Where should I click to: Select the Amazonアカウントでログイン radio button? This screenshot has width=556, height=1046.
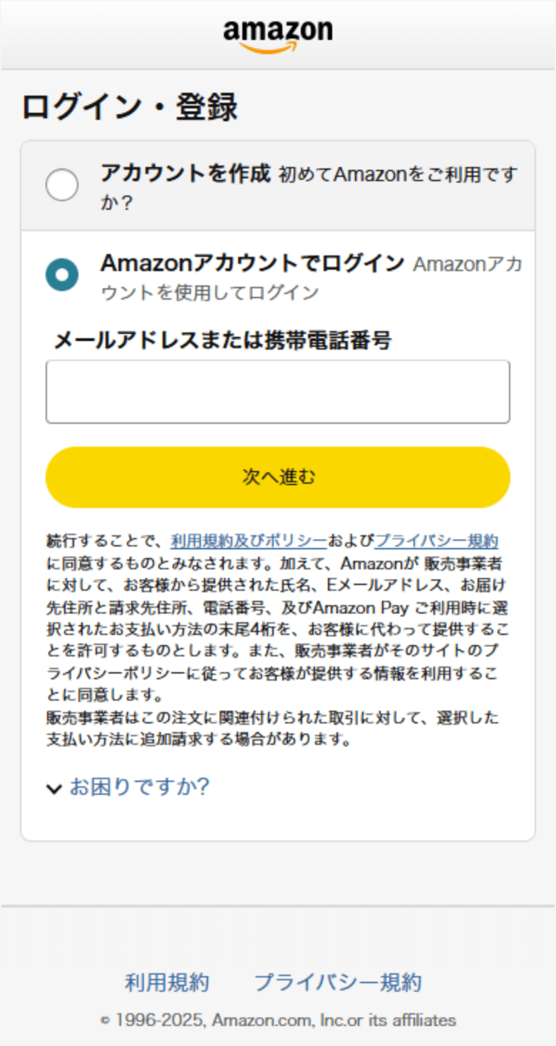pyautogui.click(x=62, y=275)
